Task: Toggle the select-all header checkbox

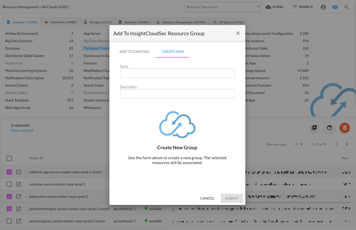Action: pos(9,158)
